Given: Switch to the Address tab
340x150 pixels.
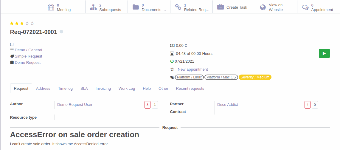Looking at the screenshot, I should pyautogui.click(x=43, y=89).
